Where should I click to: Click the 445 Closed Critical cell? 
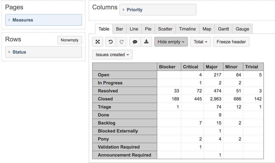(x=192, y=99)
